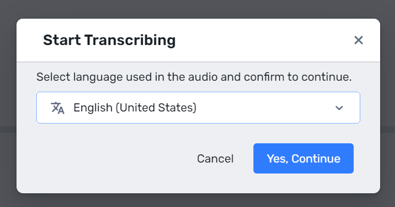This screenshot has height=207, width=395.
Task: Select the audio language combo box
Action: 198,108
